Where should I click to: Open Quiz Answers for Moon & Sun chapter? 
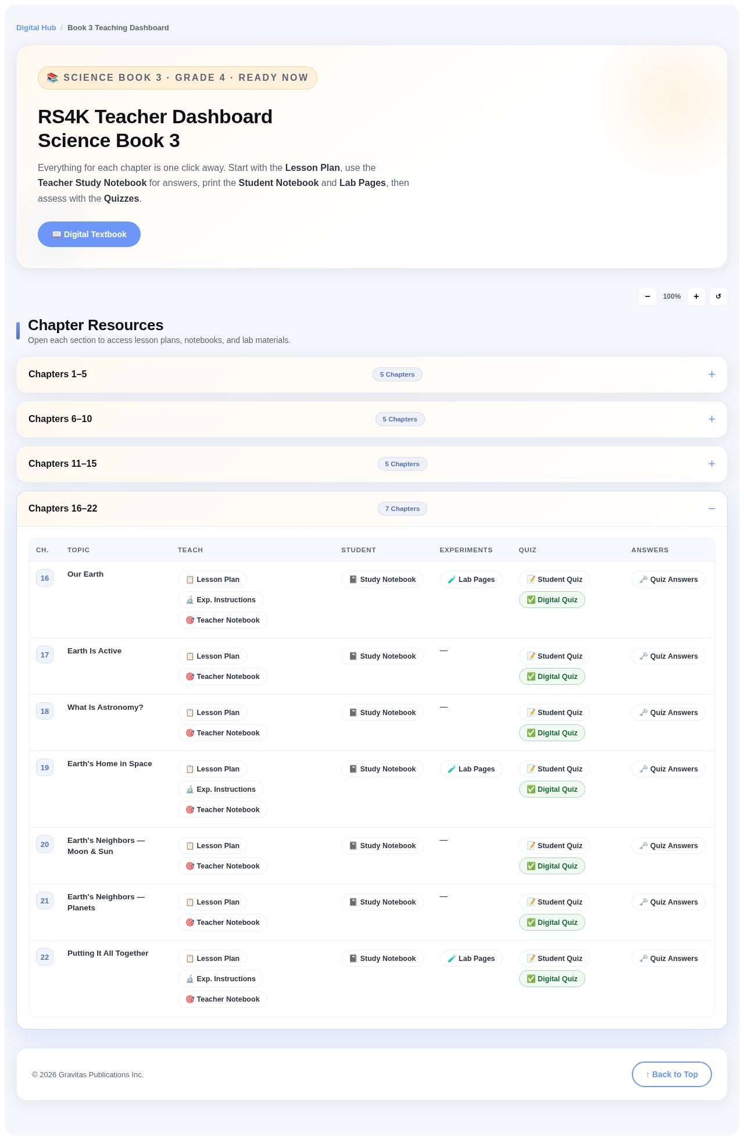click(668, 846)
